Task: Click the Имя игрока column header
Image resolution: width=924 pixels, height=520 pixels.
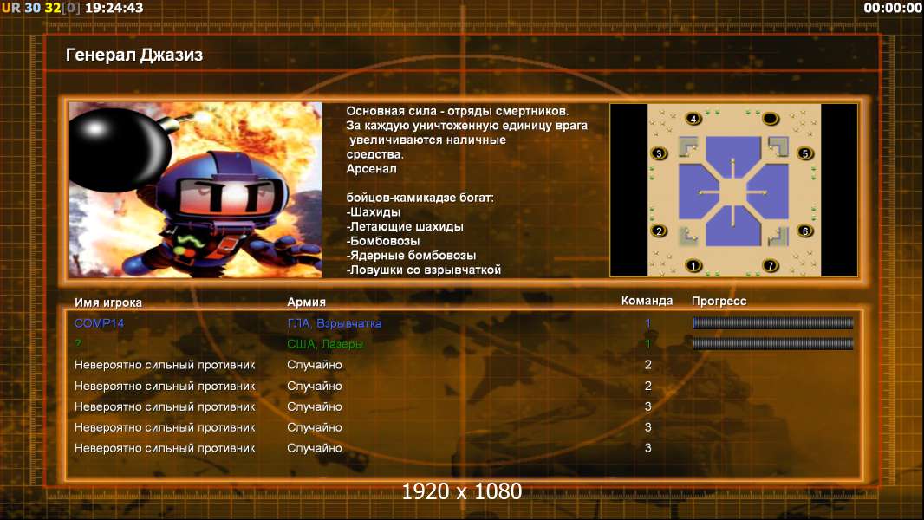Action: coord(107,302)
